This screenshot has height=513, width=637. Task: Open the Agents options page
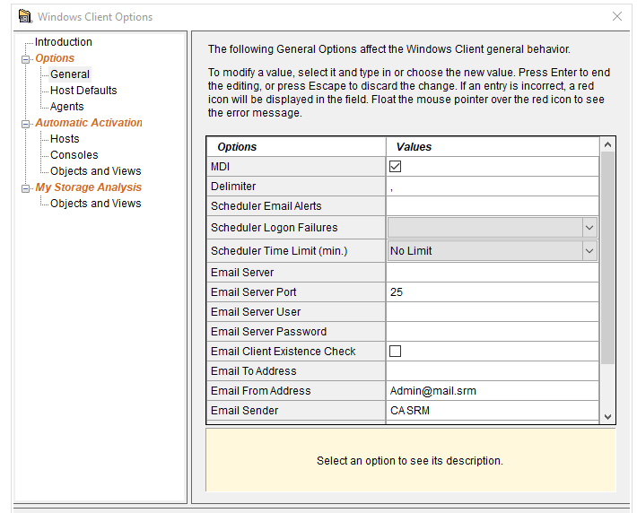67,107
